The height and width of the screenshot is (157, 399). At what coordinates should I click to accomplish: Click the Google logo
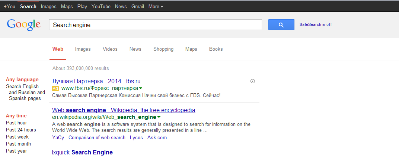coord(24,24)
